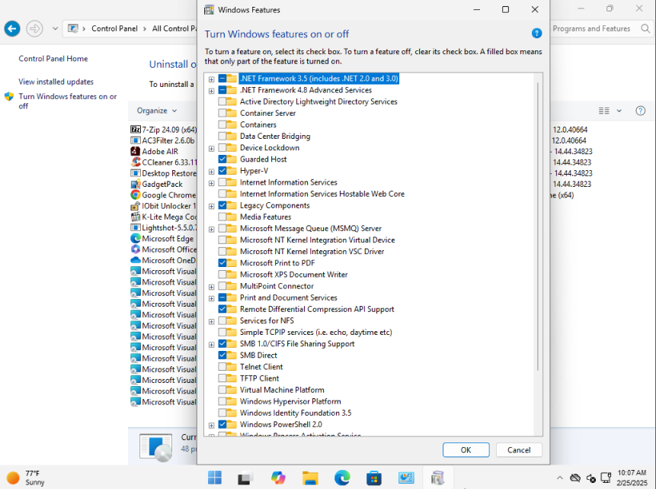Open the Task View taskbar icon
The image size is (656, 489).
246,478
